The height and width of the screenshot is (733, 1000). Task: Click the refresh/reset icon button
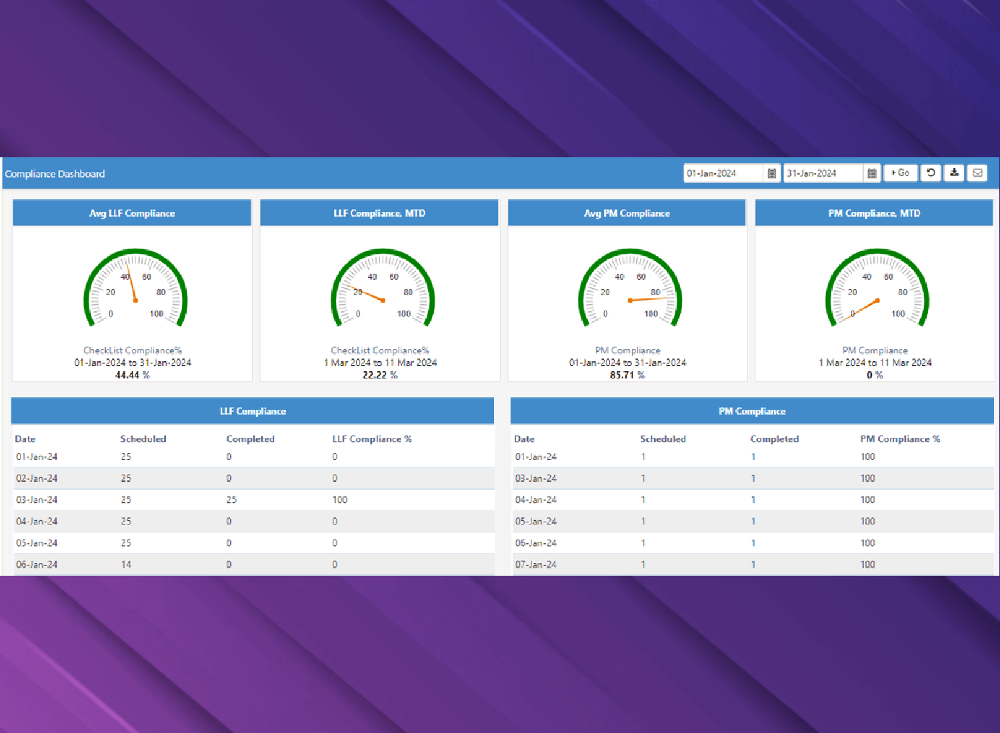pyautogui.click(x=931, y=173)
